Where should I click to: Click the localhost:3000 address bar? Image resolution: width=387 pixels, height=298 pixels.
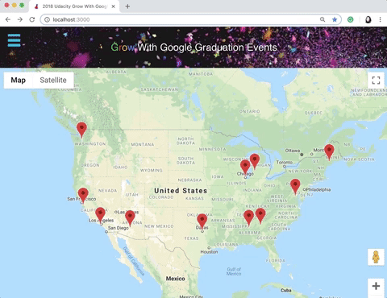coord(191,19)
